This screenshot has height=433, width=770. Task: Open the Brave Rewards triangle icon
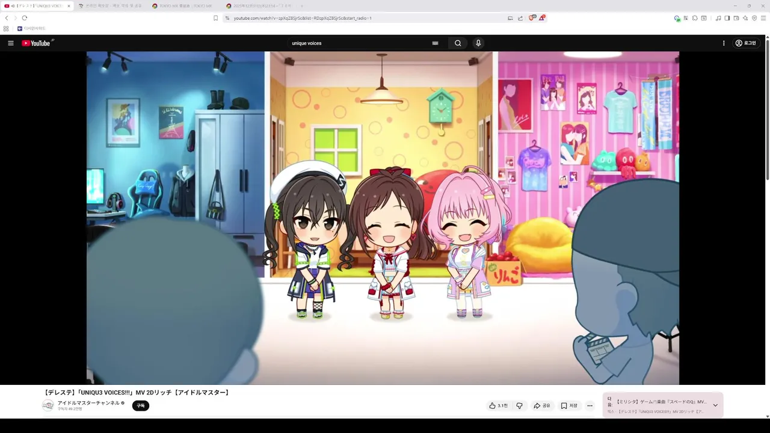(541, 18)
